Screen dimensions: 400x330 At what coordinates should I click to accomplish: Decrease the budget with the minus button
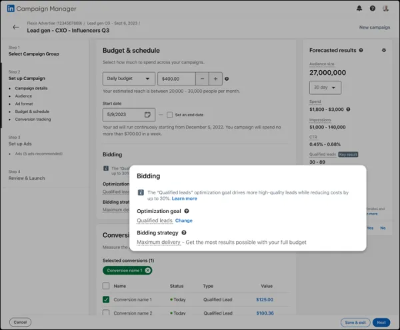202,79
